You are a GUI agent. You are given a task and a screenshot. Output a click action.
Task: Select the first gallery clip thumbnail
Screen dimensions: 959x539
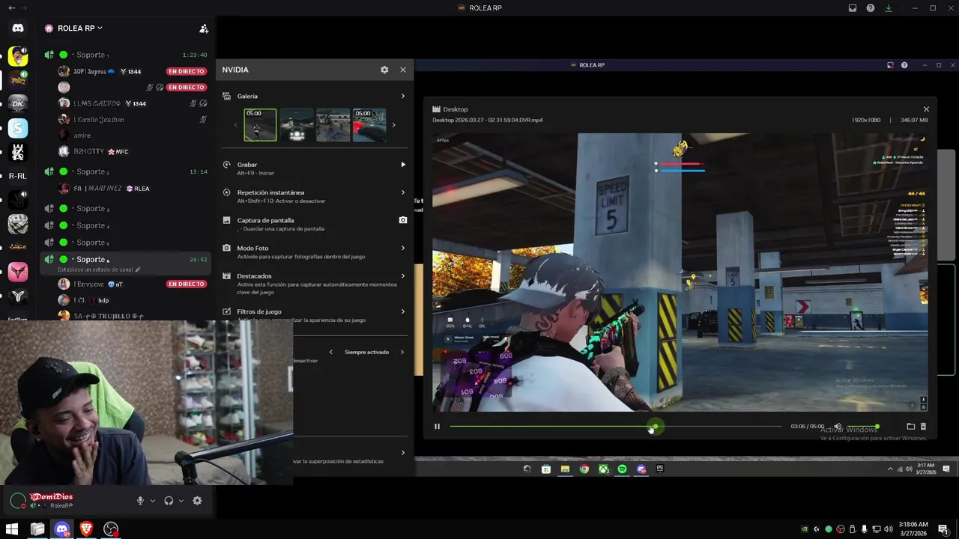click(260, 125)
